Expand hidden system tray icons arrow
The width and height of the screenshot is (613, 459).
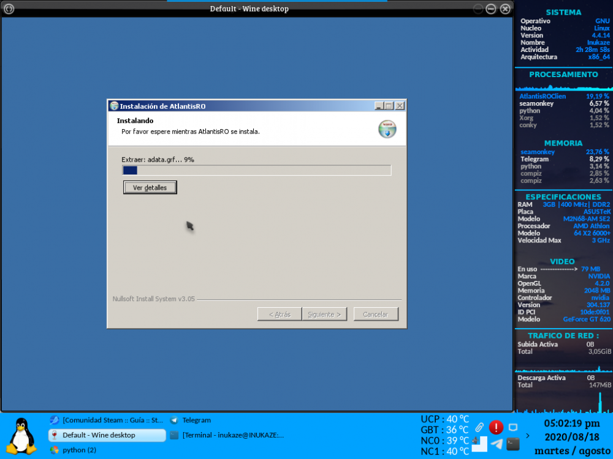tap(528, 436)
